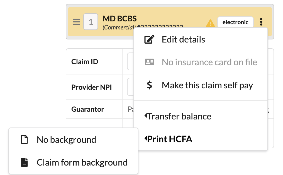Click the dollar sign self pay icon
Image resolution: width=283 pixels, height=175 pixels.
[x=149, y=85]
